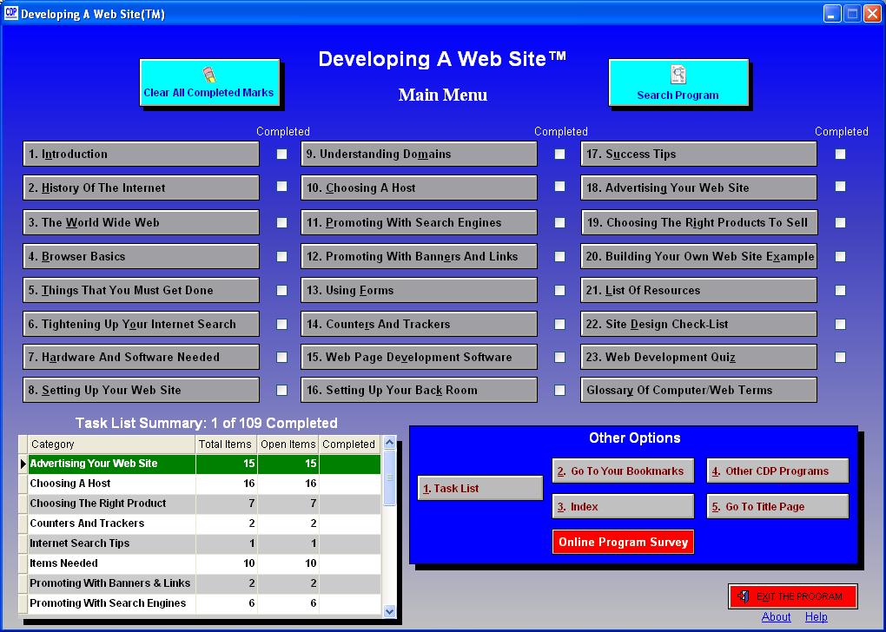Mark Browser Basics as completed
886x632 pixels.
point(281,256)
